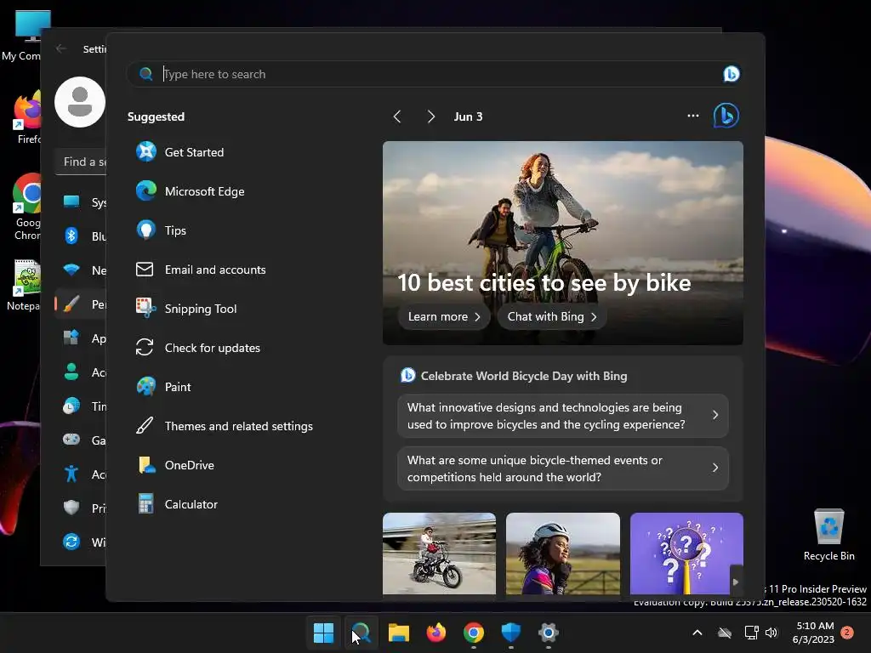Open question about innovative bicycle designs

coord(563,416)
